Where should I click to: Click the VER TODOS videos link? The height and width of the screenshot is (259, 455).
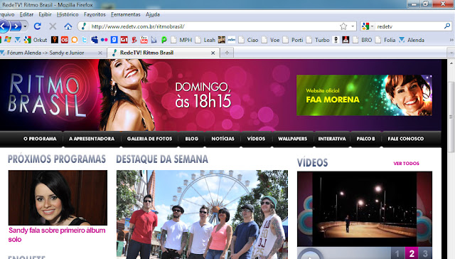[x=406, y=164]
